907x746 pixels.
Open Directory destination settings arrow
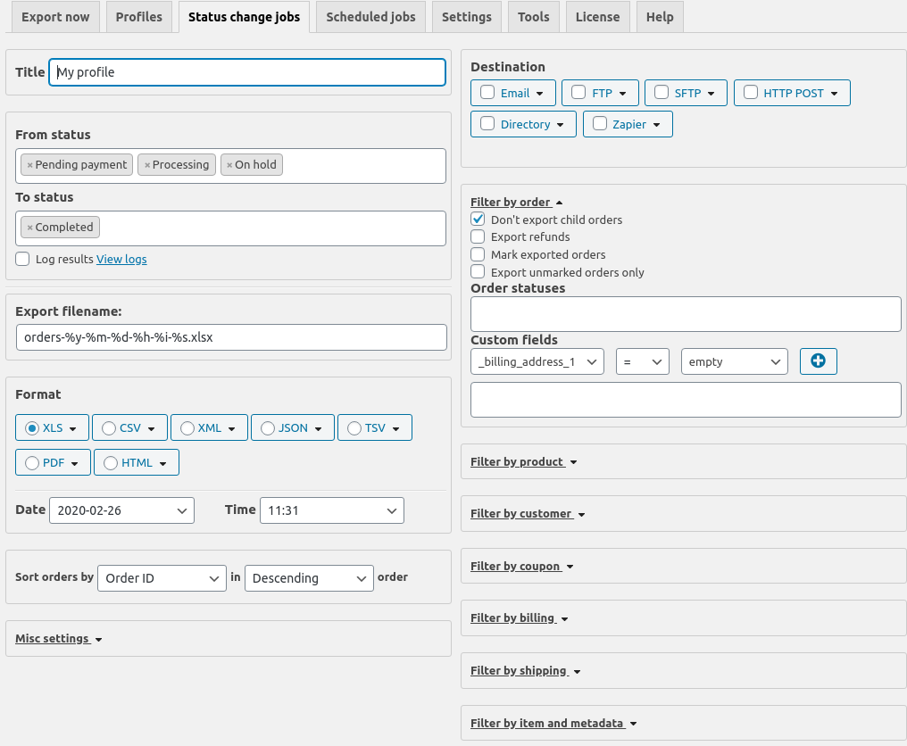point(560,125)
